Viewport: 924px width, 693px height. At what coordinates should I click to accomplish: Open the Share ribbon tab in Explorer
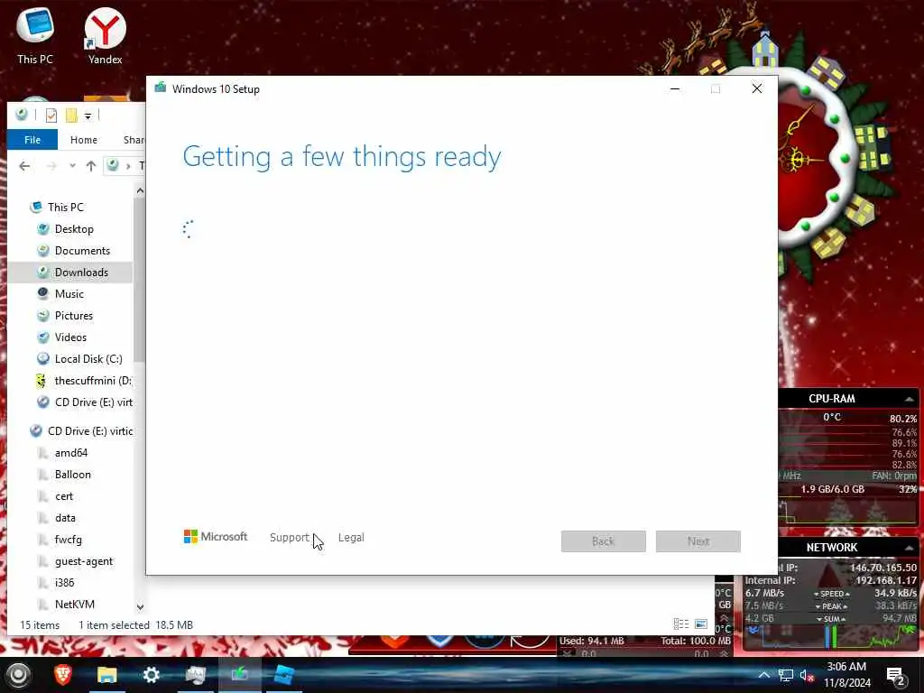pos(134,140)
